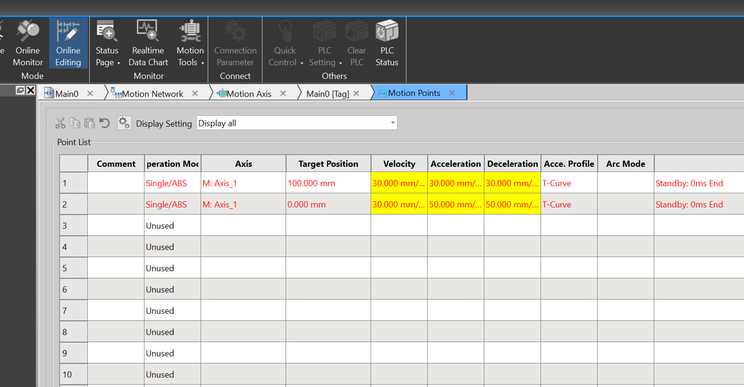Open the Status Page dropdown
The image size is (744, 387).
108,56
